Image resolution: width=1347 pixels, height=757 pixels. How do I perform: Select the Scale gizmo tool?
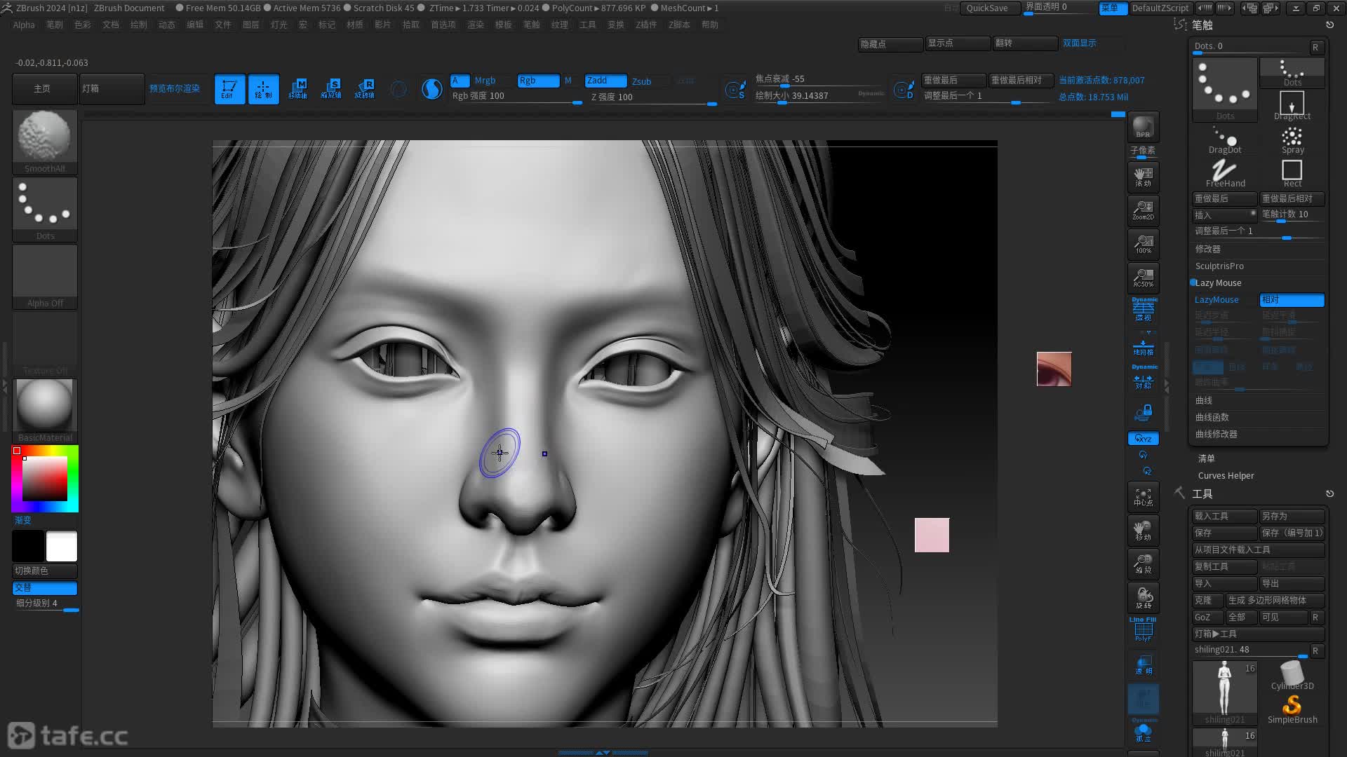point(331,89)
